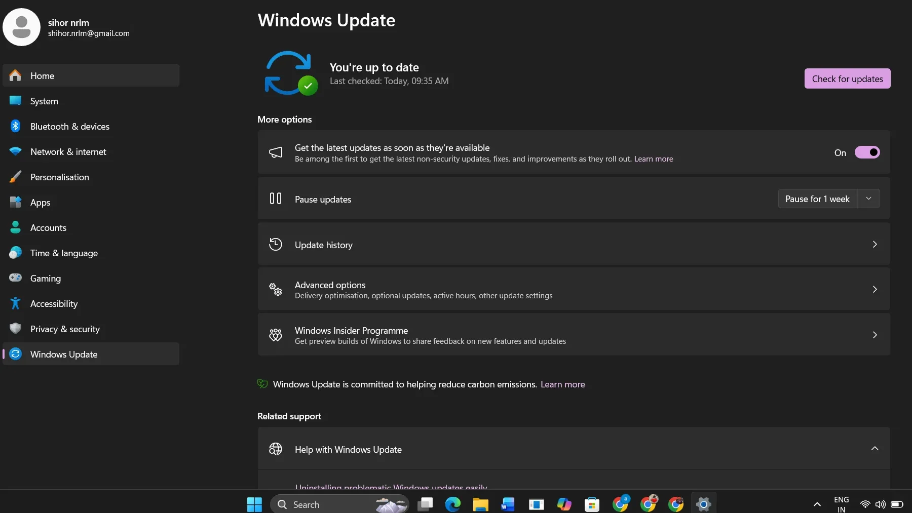Viewport: 912px width, 513px height.
Task: Click the Update history row label
Action: pyautogui.click(x=323, y=245)
